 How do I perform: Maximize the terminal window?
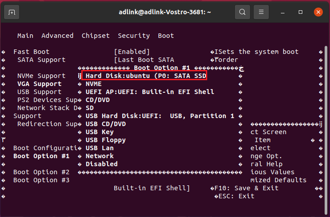pyautogui.click(x=301, y=12)
